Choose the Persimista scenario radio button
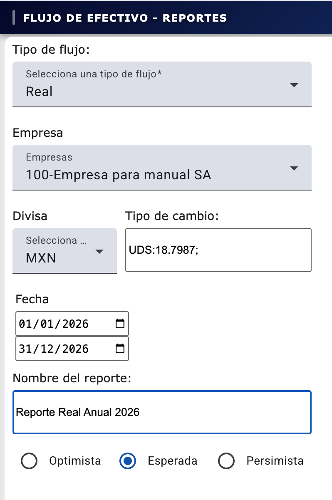332x500 pixels. (226, 461)
